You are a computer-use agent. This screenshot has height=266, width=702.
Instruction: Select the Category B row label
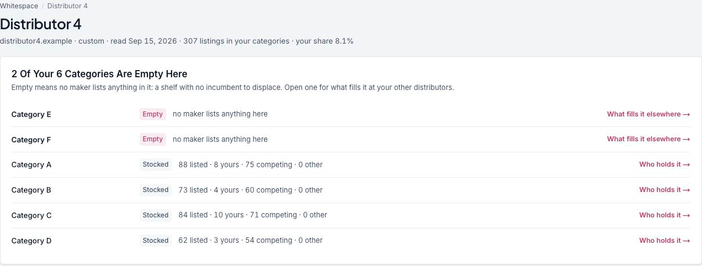point(31,190)
